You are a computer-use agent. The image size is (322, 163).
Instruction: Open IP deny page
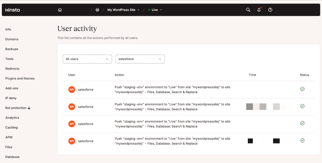11,98
